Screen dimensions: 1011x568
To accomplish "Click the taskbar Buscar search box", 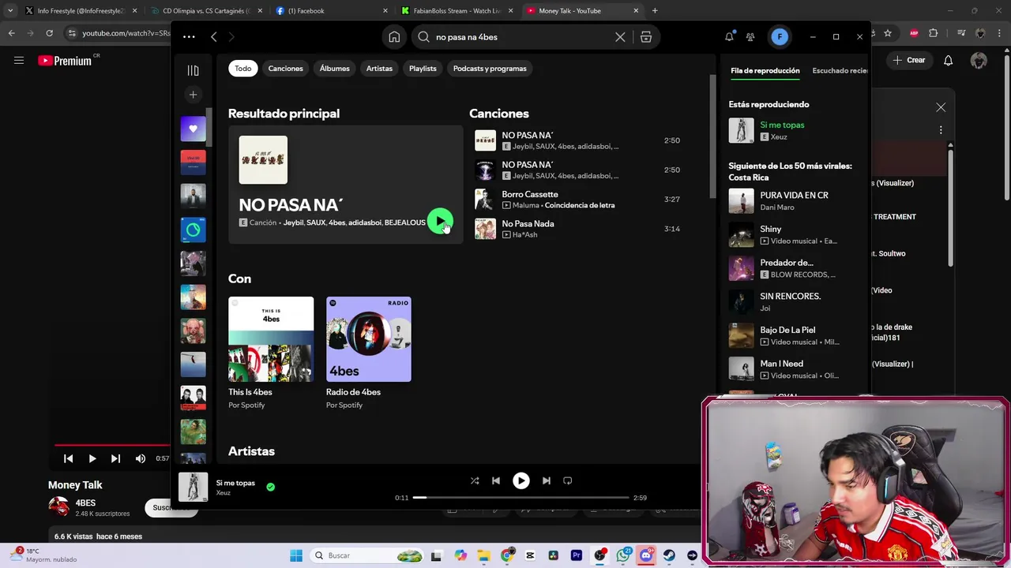I will [367, 555].
